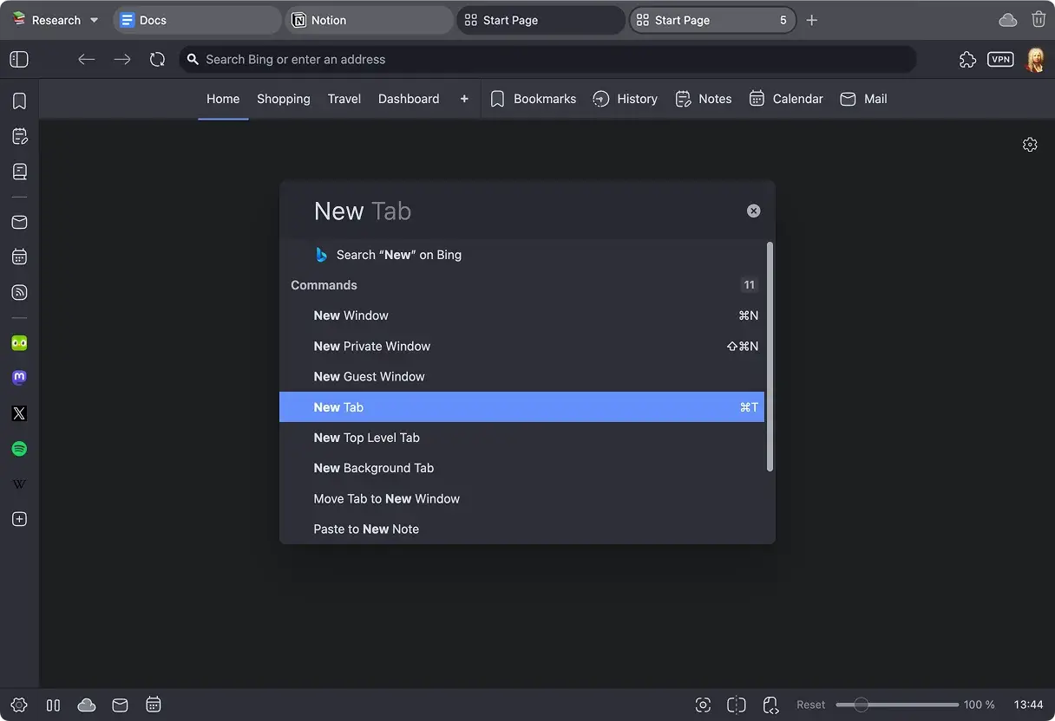The width and height of the screenshot is (1055, 721).
Task: Add a new Speed Dial group
Action: [464, 99]
